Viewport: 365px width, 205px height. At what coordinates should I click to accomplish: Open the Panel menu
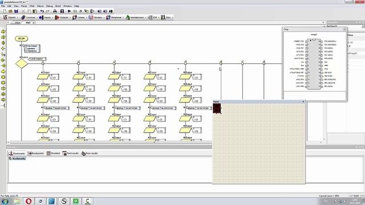pyautogui.click(x=24, y=6)
